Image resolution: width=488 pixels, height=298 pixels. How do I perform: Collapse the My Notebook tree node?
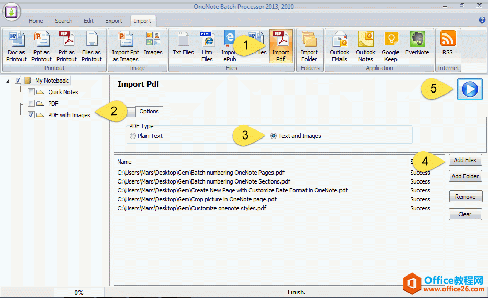(8, 81)
